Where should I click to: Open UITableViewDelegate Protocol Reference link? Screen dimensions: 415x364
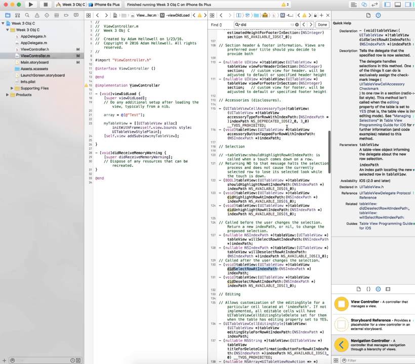click(x=385, y=195)
